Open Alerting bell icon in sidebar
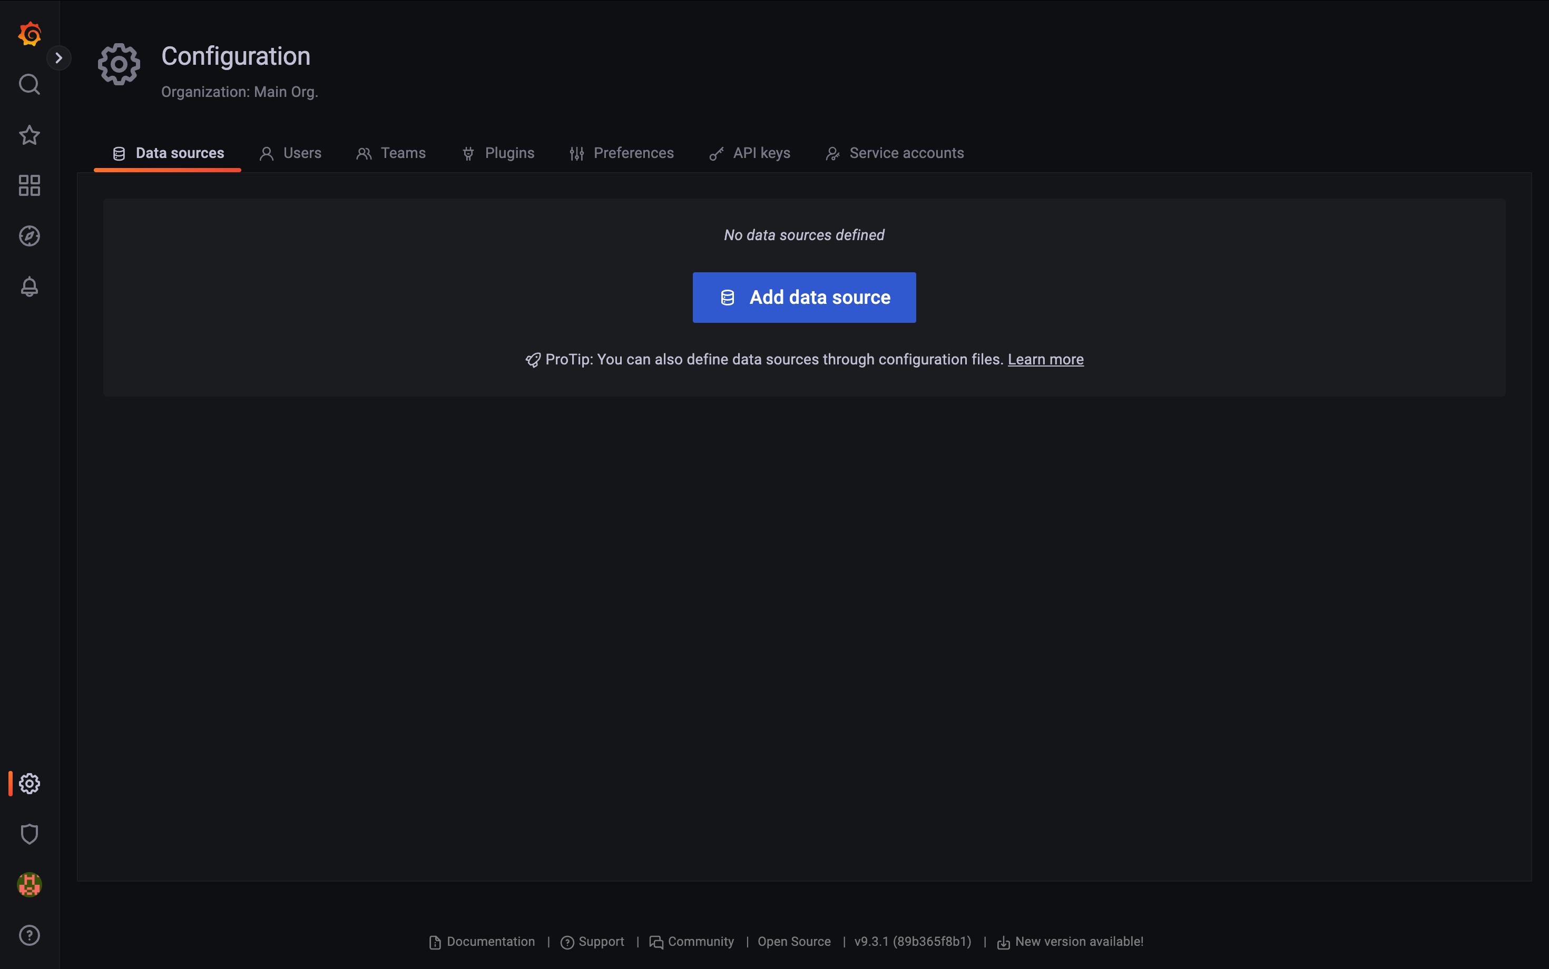Screen dimensions: 1549x969 coord(30,286)
